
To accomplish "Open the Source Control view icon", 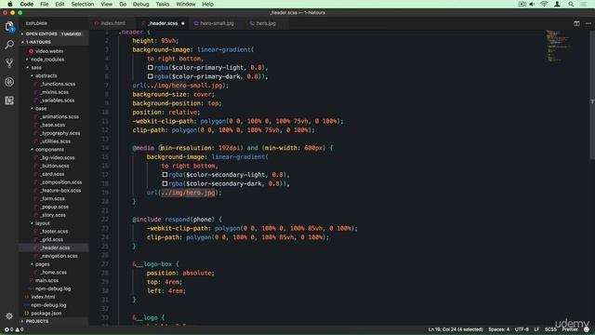I will click(9, 63).
